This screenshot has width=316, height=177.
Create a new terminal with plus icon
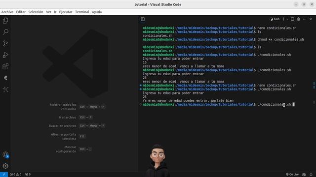point(283,19)
